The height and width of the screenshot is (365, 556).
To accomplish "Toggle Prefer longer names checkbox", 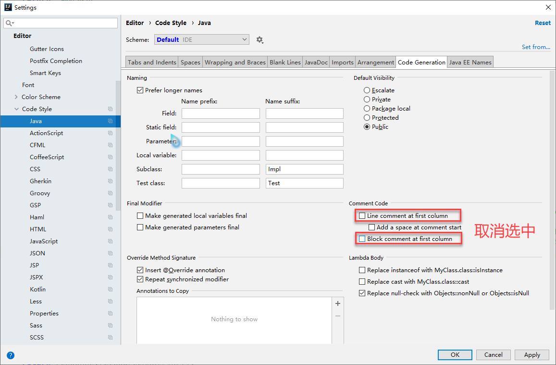I will pyautogui.click(x=140, y=90).
